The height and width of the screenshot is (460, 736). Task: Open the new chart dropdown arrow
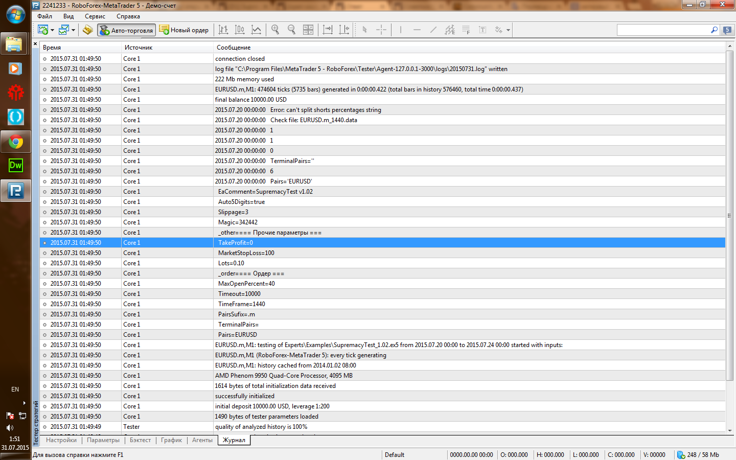coord(52,30)
